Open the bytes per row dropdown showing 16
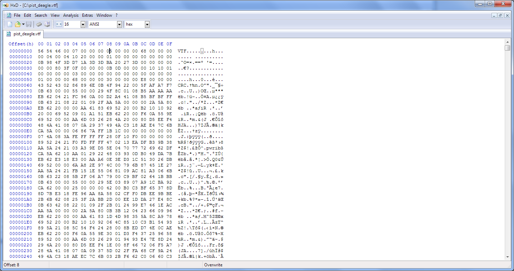This screenshot has height=271, width=514. [x=83, y=24]
